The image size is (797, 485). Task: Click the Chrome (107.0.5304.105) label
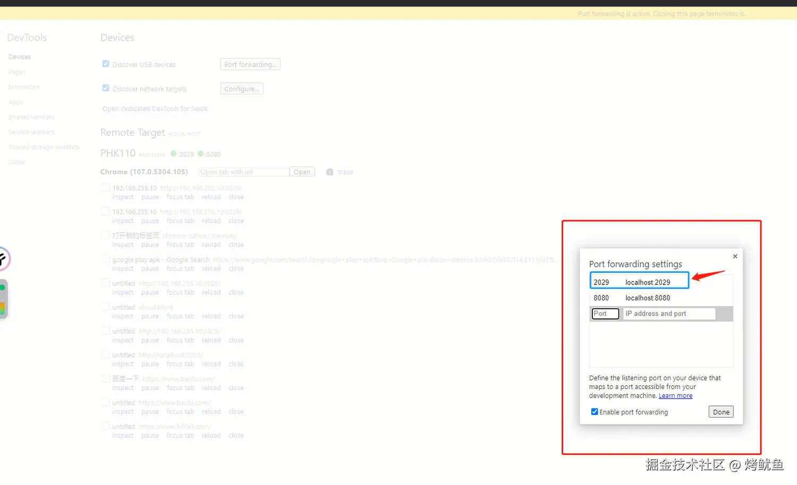point(144,172)
